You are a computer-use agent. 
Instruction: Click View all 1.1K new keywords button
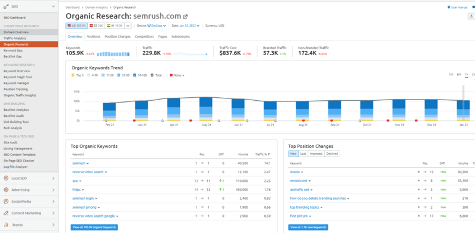pyautogui.click(x=308, y=227)
